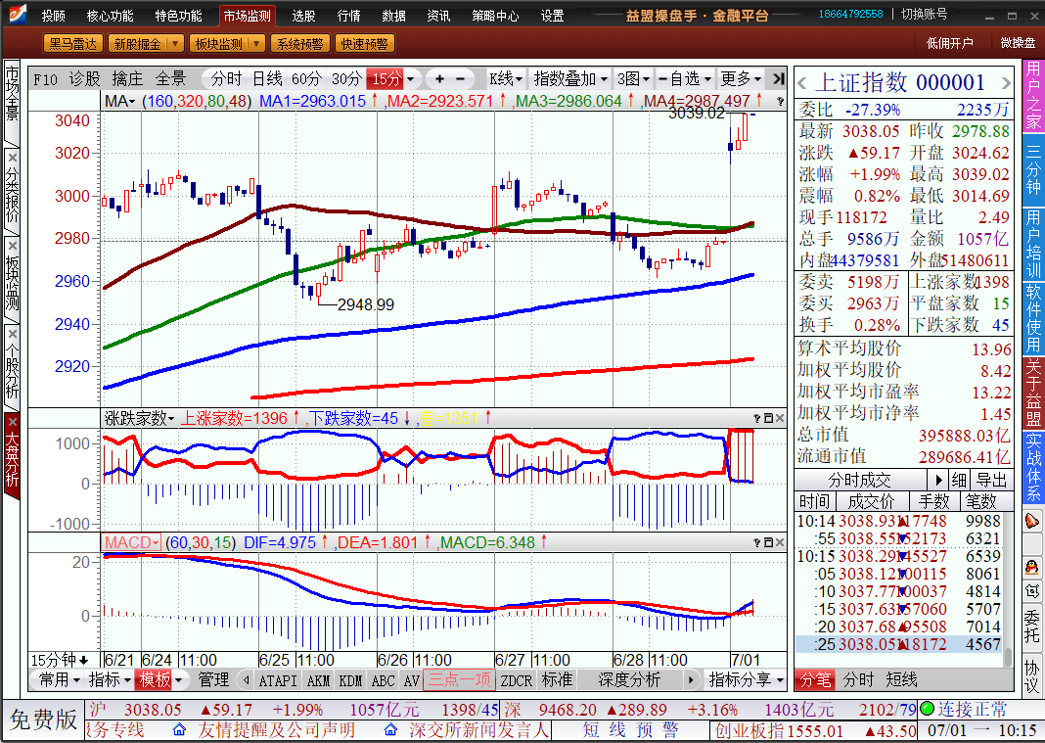This screenshot has width=1045, height=743.
Task: Click the 快速预警 button
Action: [x=364, y=44]
